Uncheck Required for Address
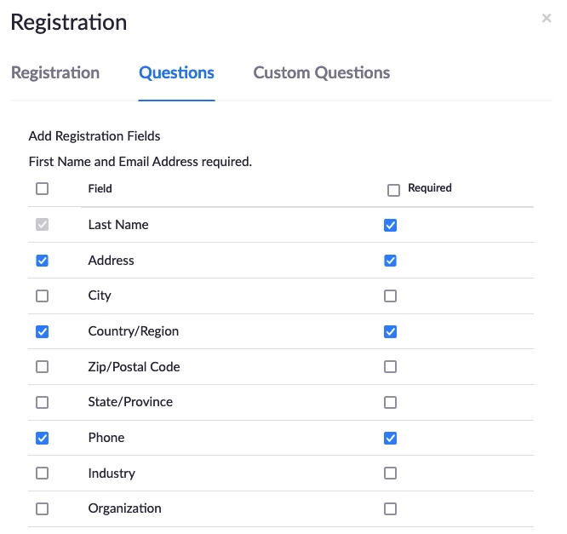 pyautogui.click(x=391, y=261)
